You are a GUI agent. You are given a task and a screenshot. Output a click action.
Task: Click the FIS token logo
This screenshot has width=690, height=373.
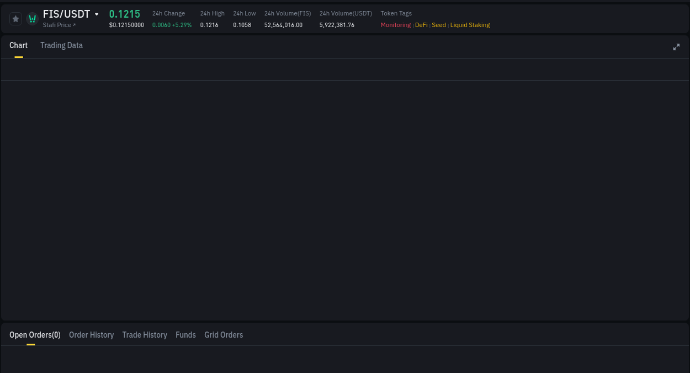(x=32, y=18)
